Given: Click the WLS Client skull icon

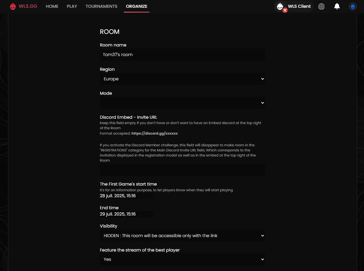Looking at the screenshot, I should click(x=280, y=6).
